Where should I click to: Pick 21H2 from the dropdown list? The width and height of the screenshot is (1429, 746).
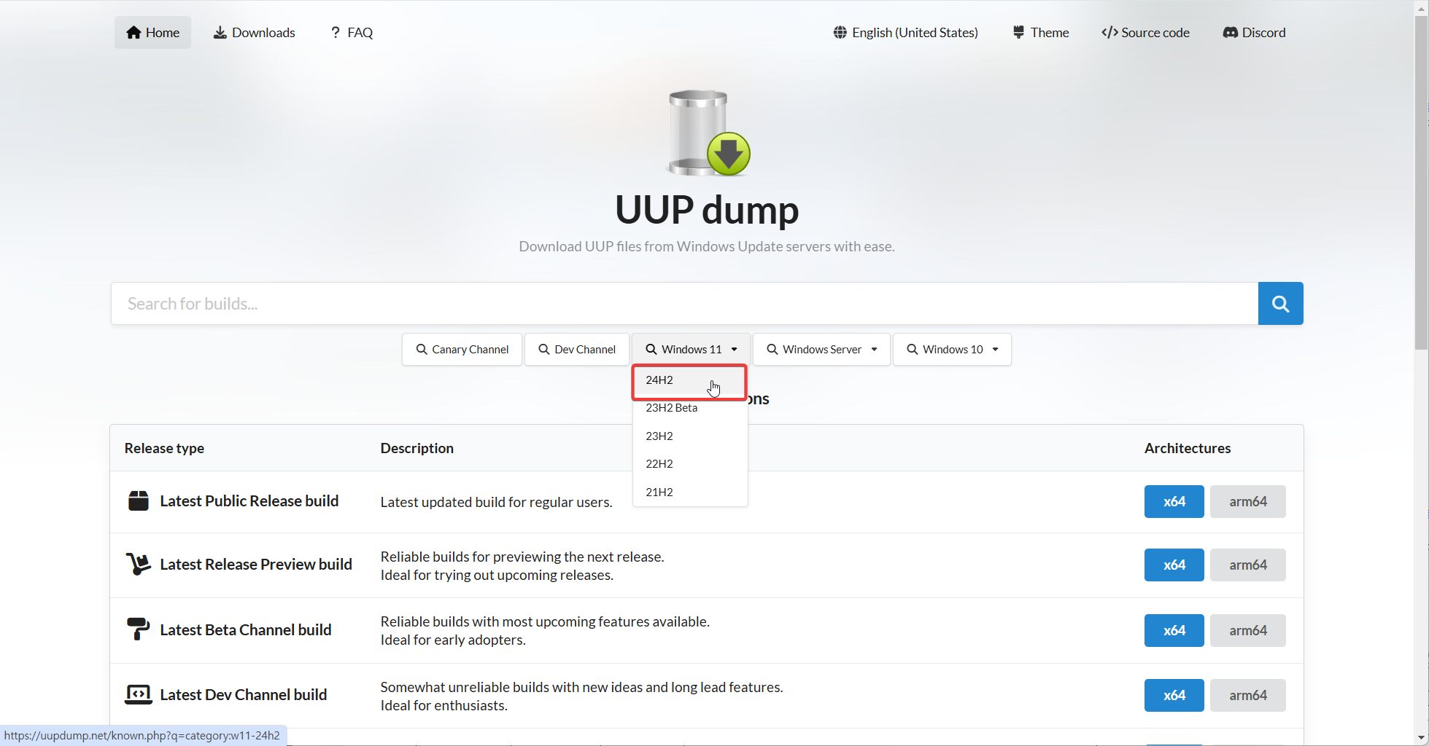[690, 492]
